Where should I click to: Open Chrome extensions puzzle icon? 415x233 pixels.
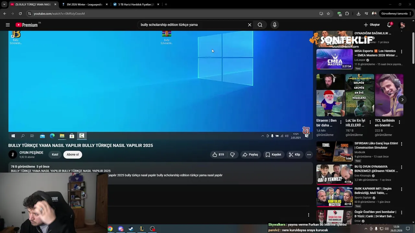[x=347, y=14]
